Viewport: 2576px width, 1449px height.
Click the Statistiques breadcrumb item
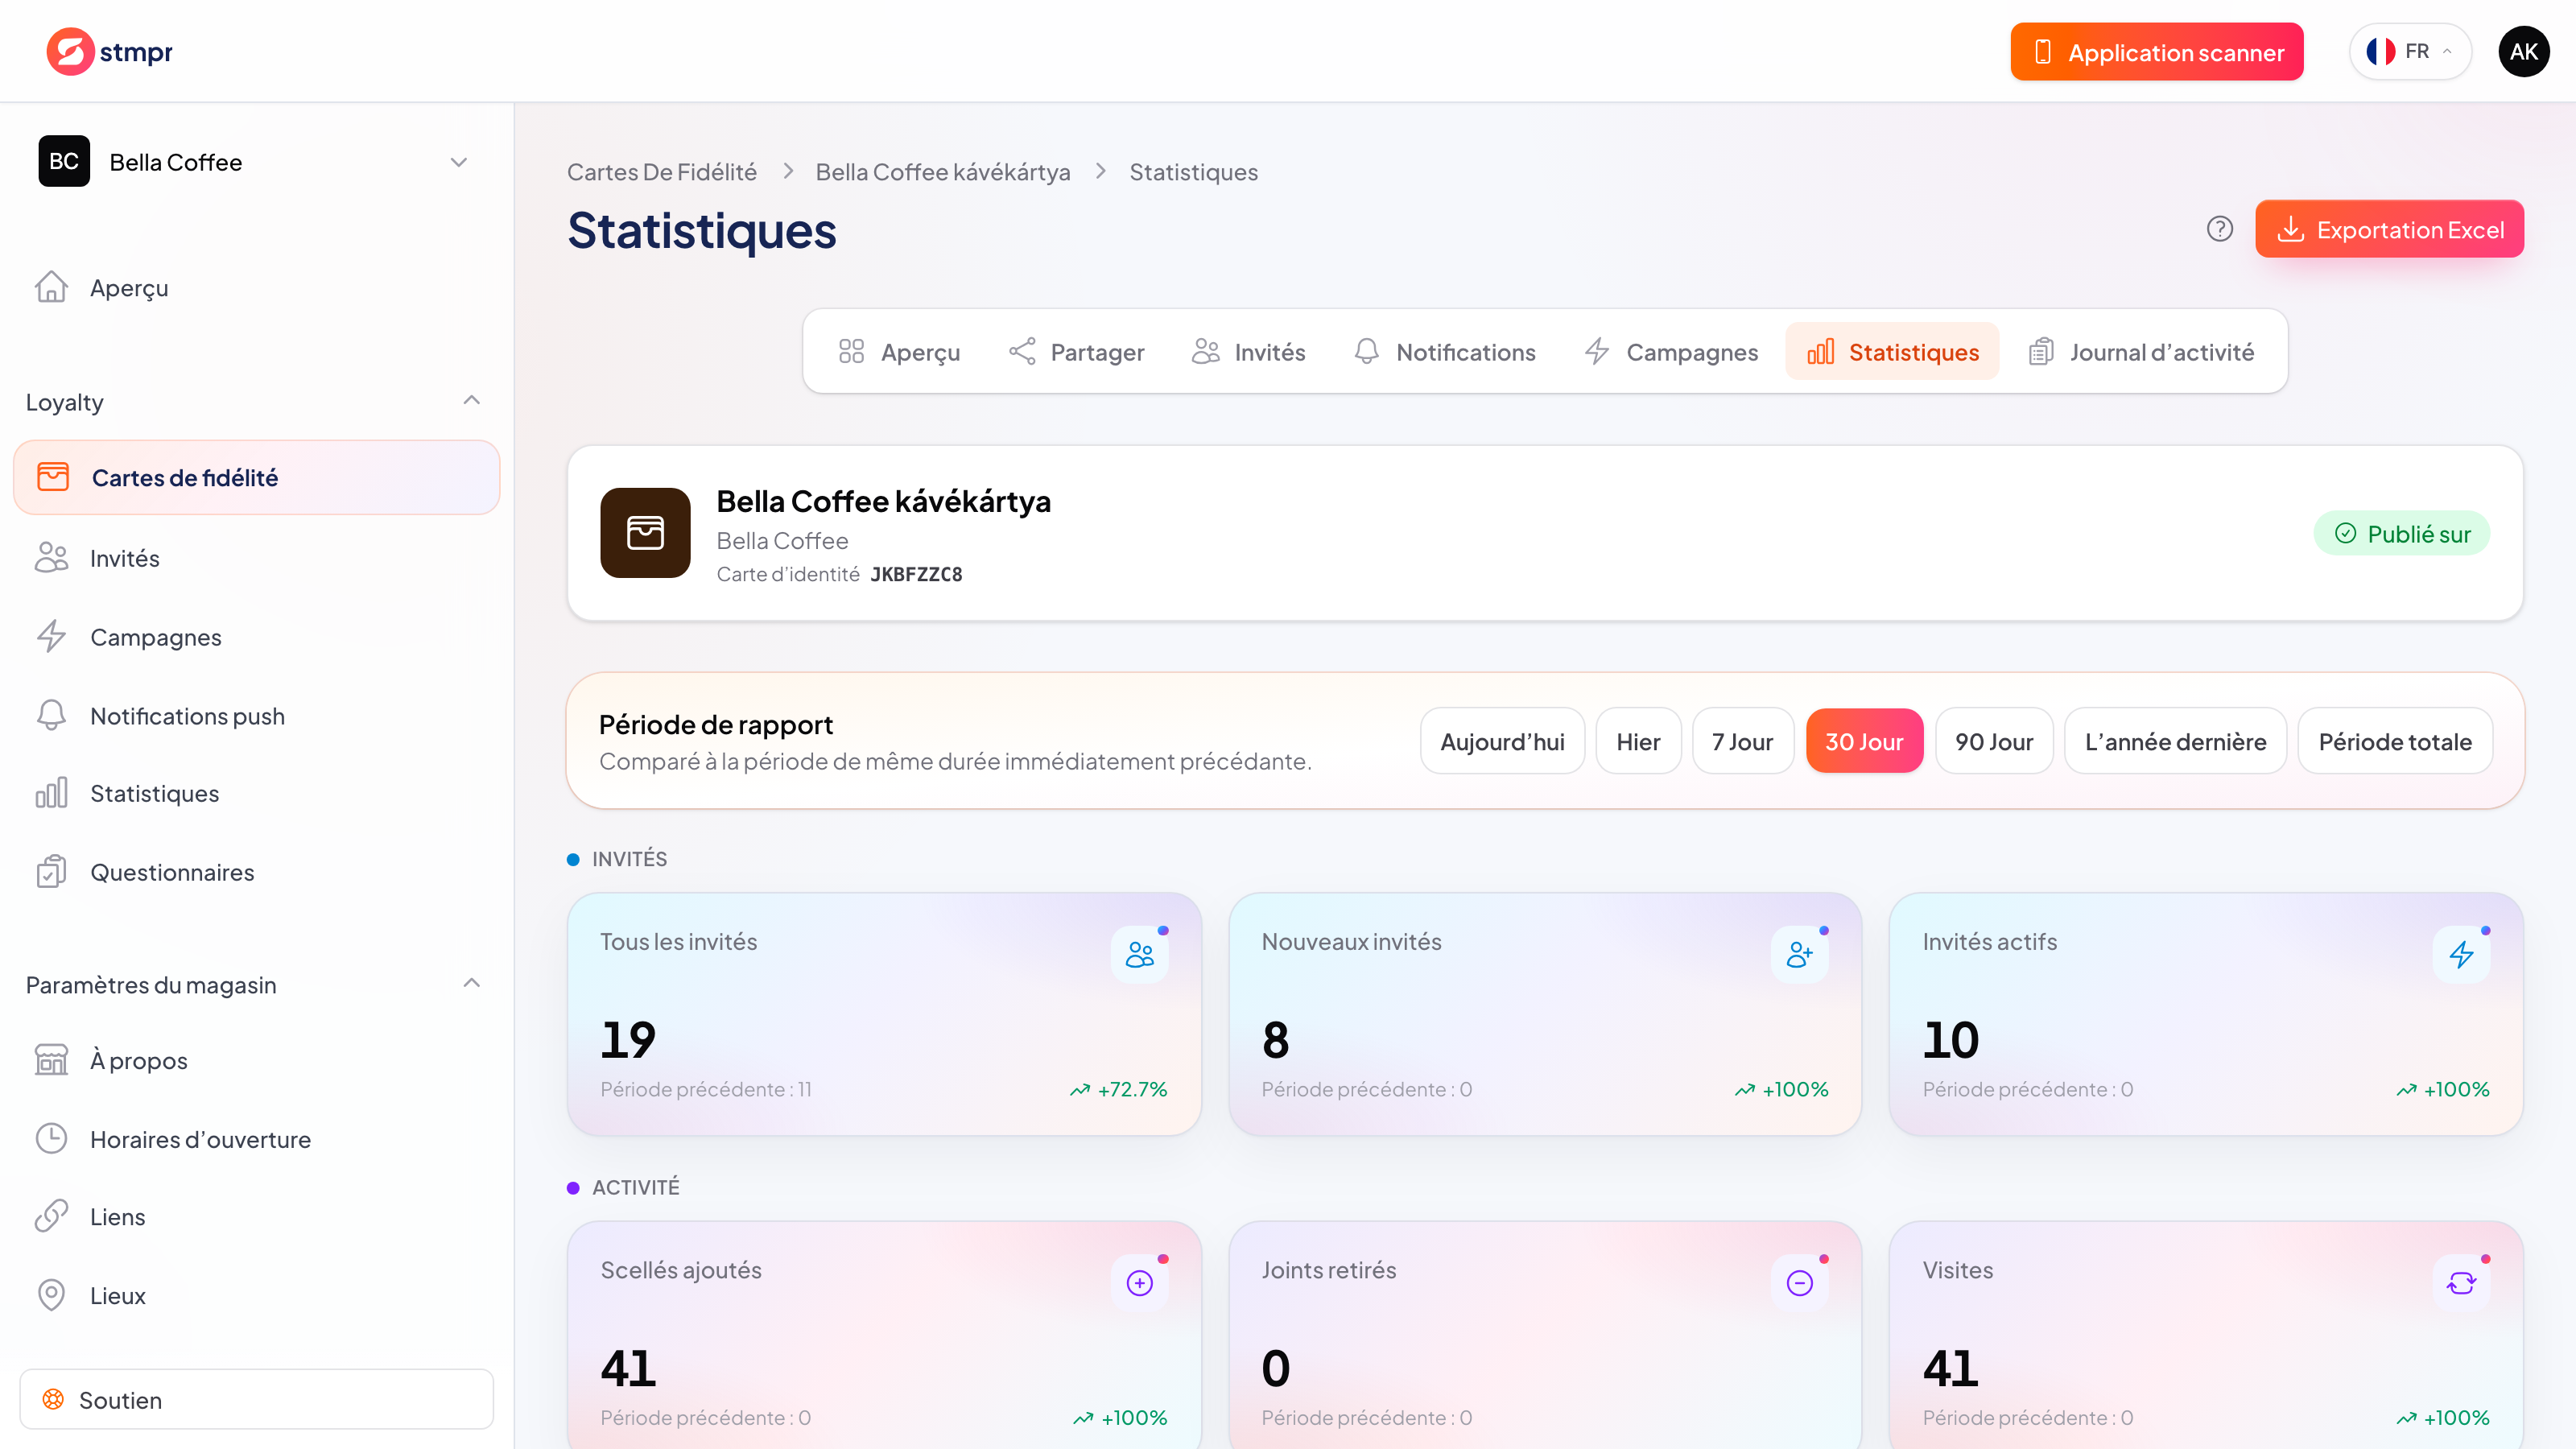point(1193,172)
